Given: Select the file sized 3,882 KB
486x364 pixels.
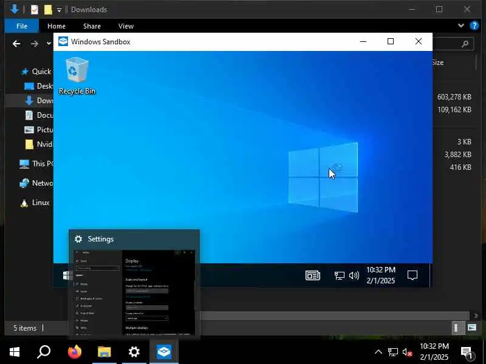Looking at the screenshot, I should (457, 155).
